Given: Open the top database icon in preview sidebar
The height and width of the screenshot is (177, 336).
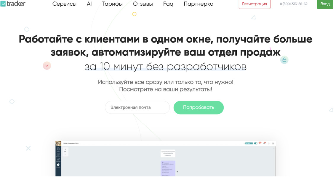Looking at the screenshot, I should [x=58, y=149].
